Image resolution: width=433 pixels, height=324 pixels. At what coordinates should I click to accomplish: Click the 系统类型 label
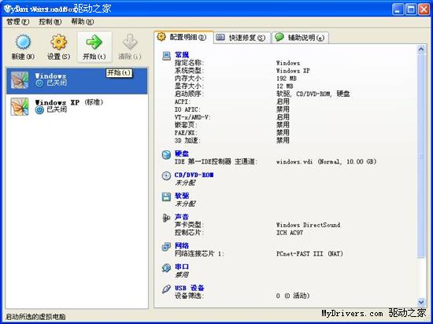[189, 71]
